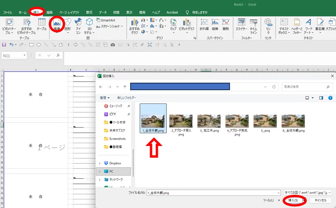Refresh the folder view in dialog
Image resolution: width=336 pixels, height=208 pixels.
pyautogui.click(x=274, y=87)
